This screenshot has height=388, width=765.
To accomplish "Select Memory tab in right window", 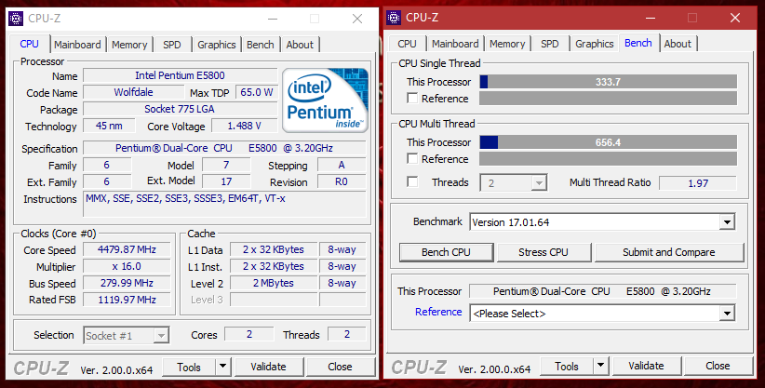I will (507, 44).
